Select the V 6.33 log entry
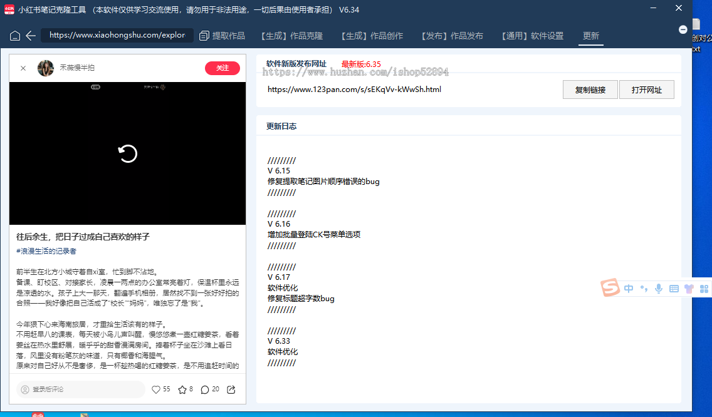The width and height of the screenshot is (712, 417). pos(279,341)
